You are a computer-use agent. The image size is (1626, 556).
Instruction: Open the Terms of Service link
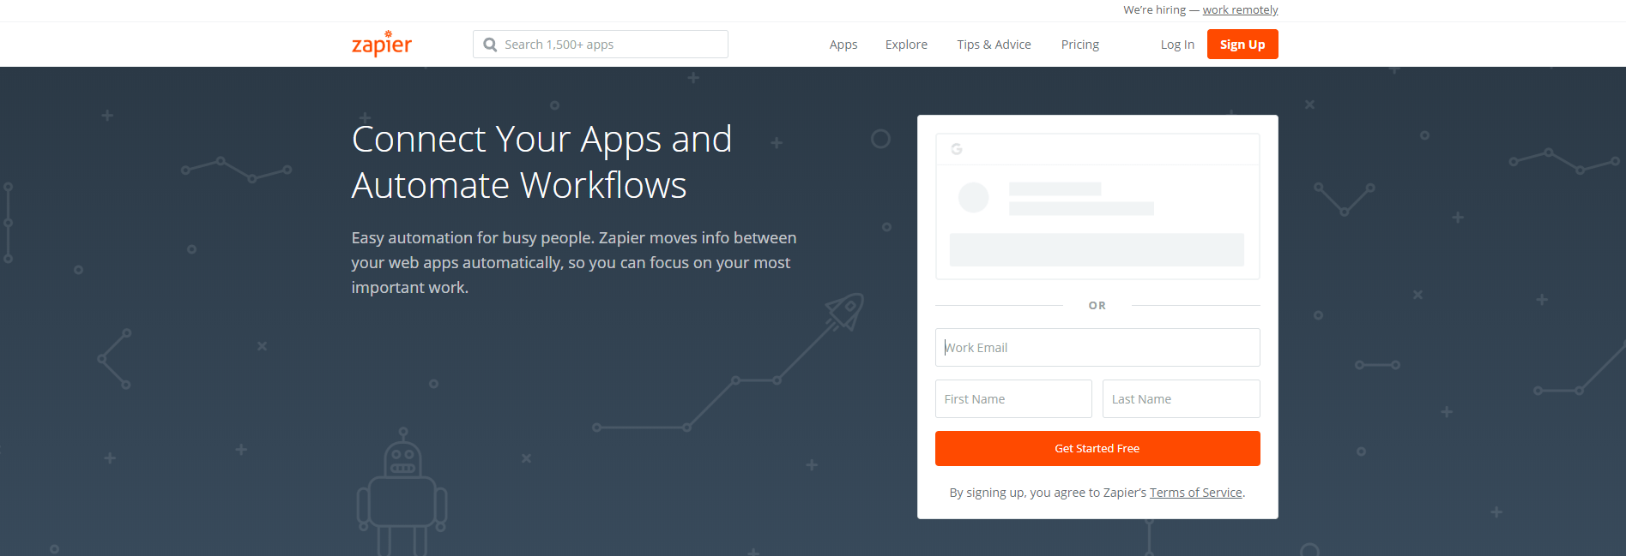(1195, 493)
